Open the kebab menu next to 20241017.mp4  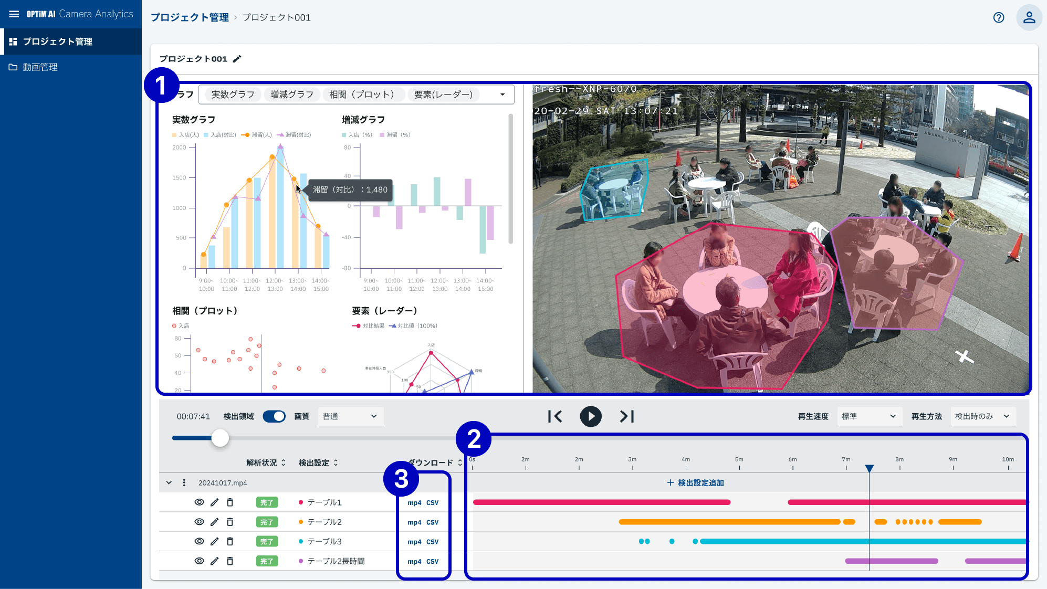pos(183,482)
